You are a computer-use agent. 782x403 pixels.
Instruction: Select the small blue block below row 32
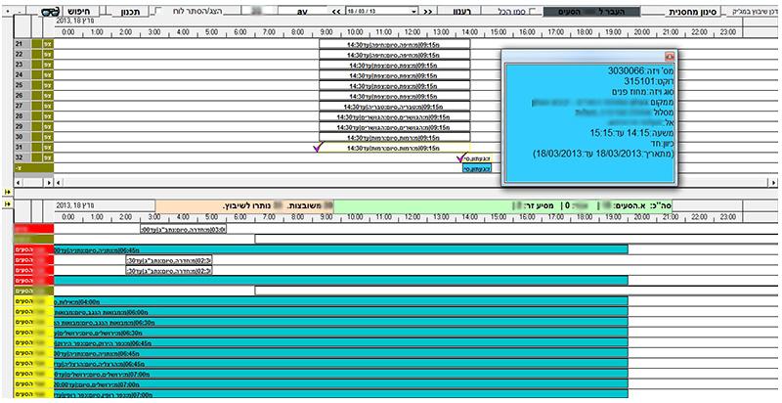coord(477,168)
